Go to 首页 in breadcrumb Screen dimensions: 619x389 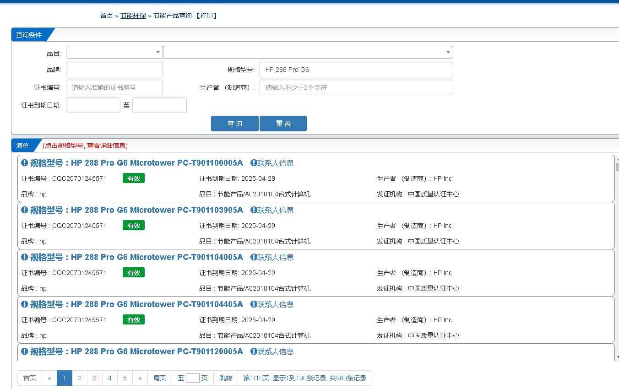click(x=106, y=16)
